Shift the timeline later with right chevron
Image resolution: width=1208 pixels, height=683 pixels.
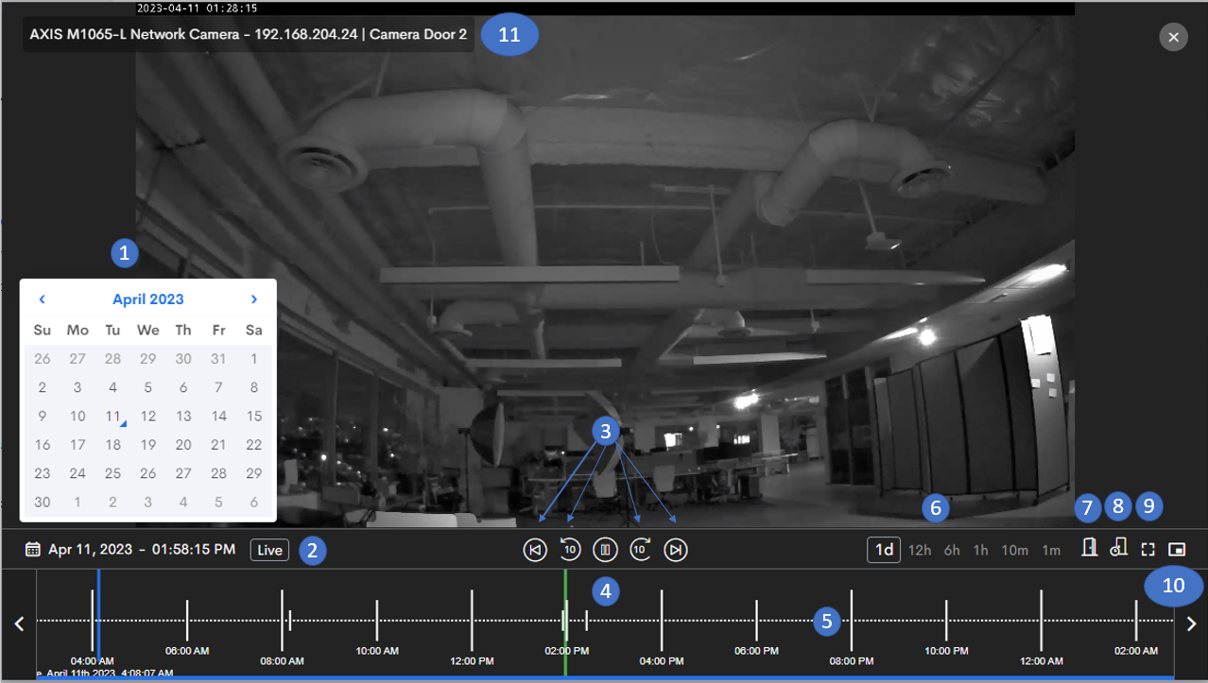(x=1191, y=623)
